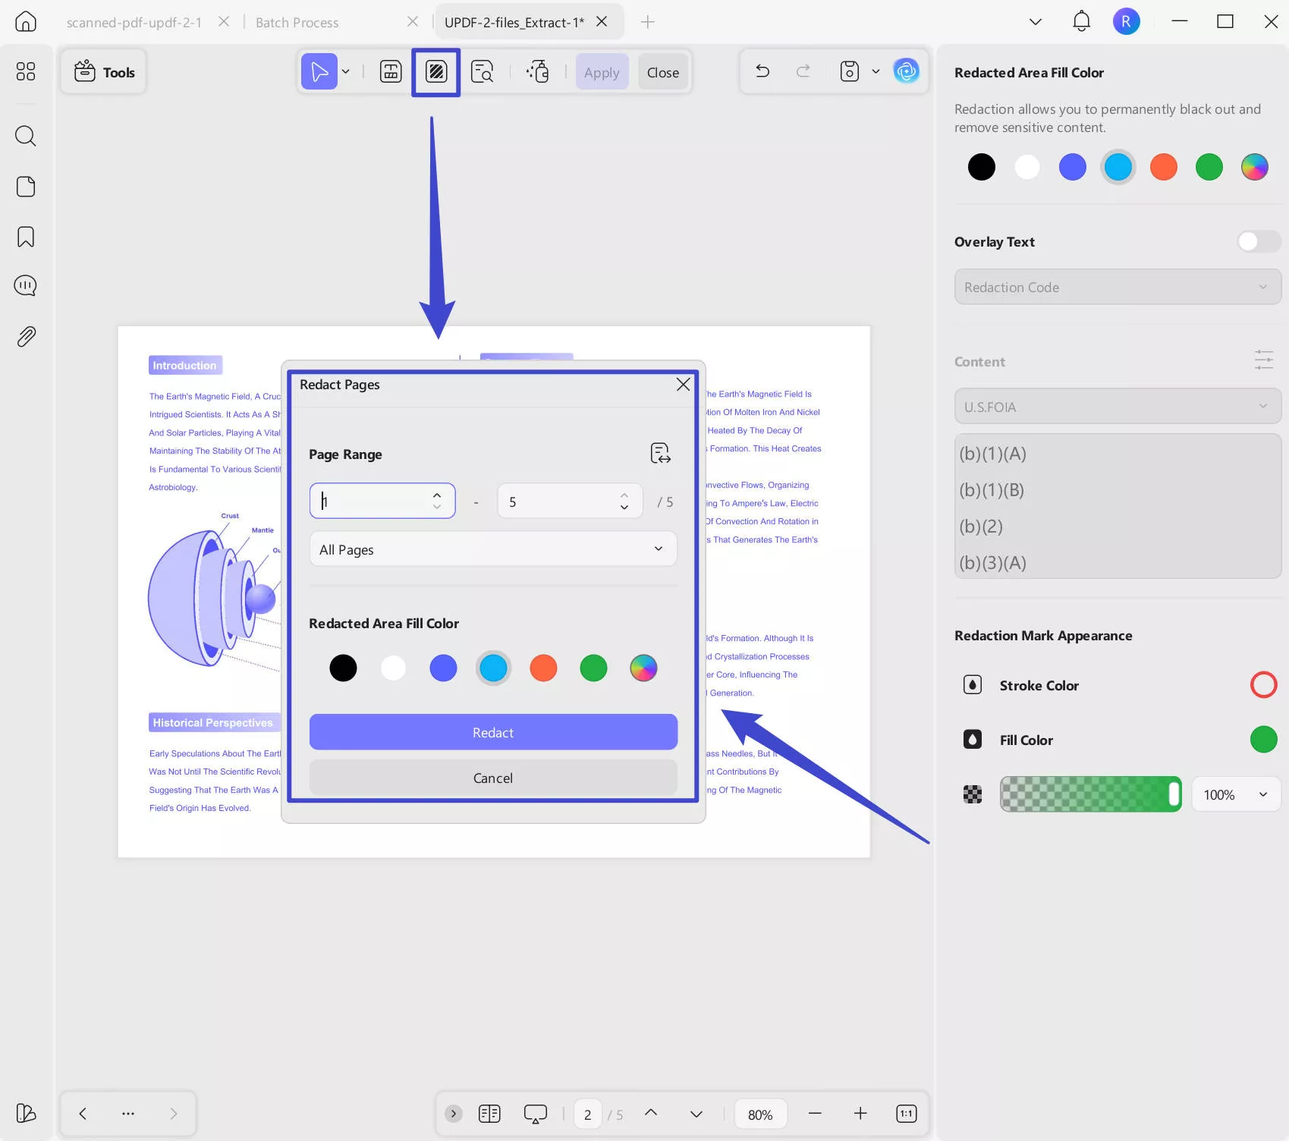
Task: Expand the save options dropdown arrow
Action: click(876, 71)
